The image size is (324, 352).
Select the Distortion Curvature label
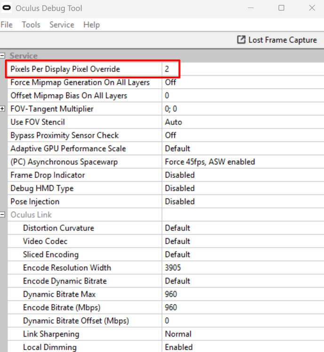pos(58,228)
